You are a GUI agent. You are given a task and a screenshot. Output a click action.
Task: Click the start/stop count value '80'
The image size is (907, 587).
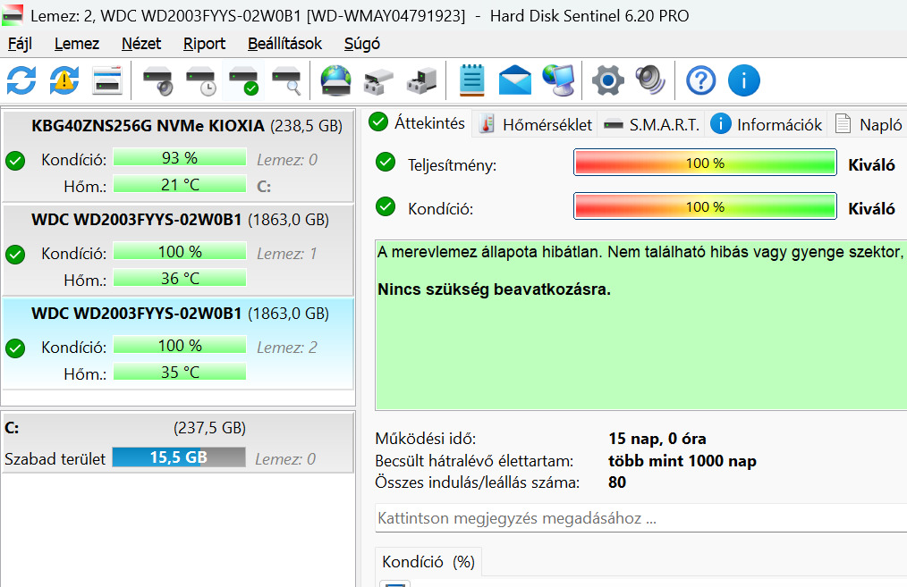click(617, 482)
